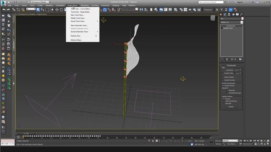Screen dimensions: 271x152
Task: Open the Auto Key Selected dropdown
Action: coord(230,141)
